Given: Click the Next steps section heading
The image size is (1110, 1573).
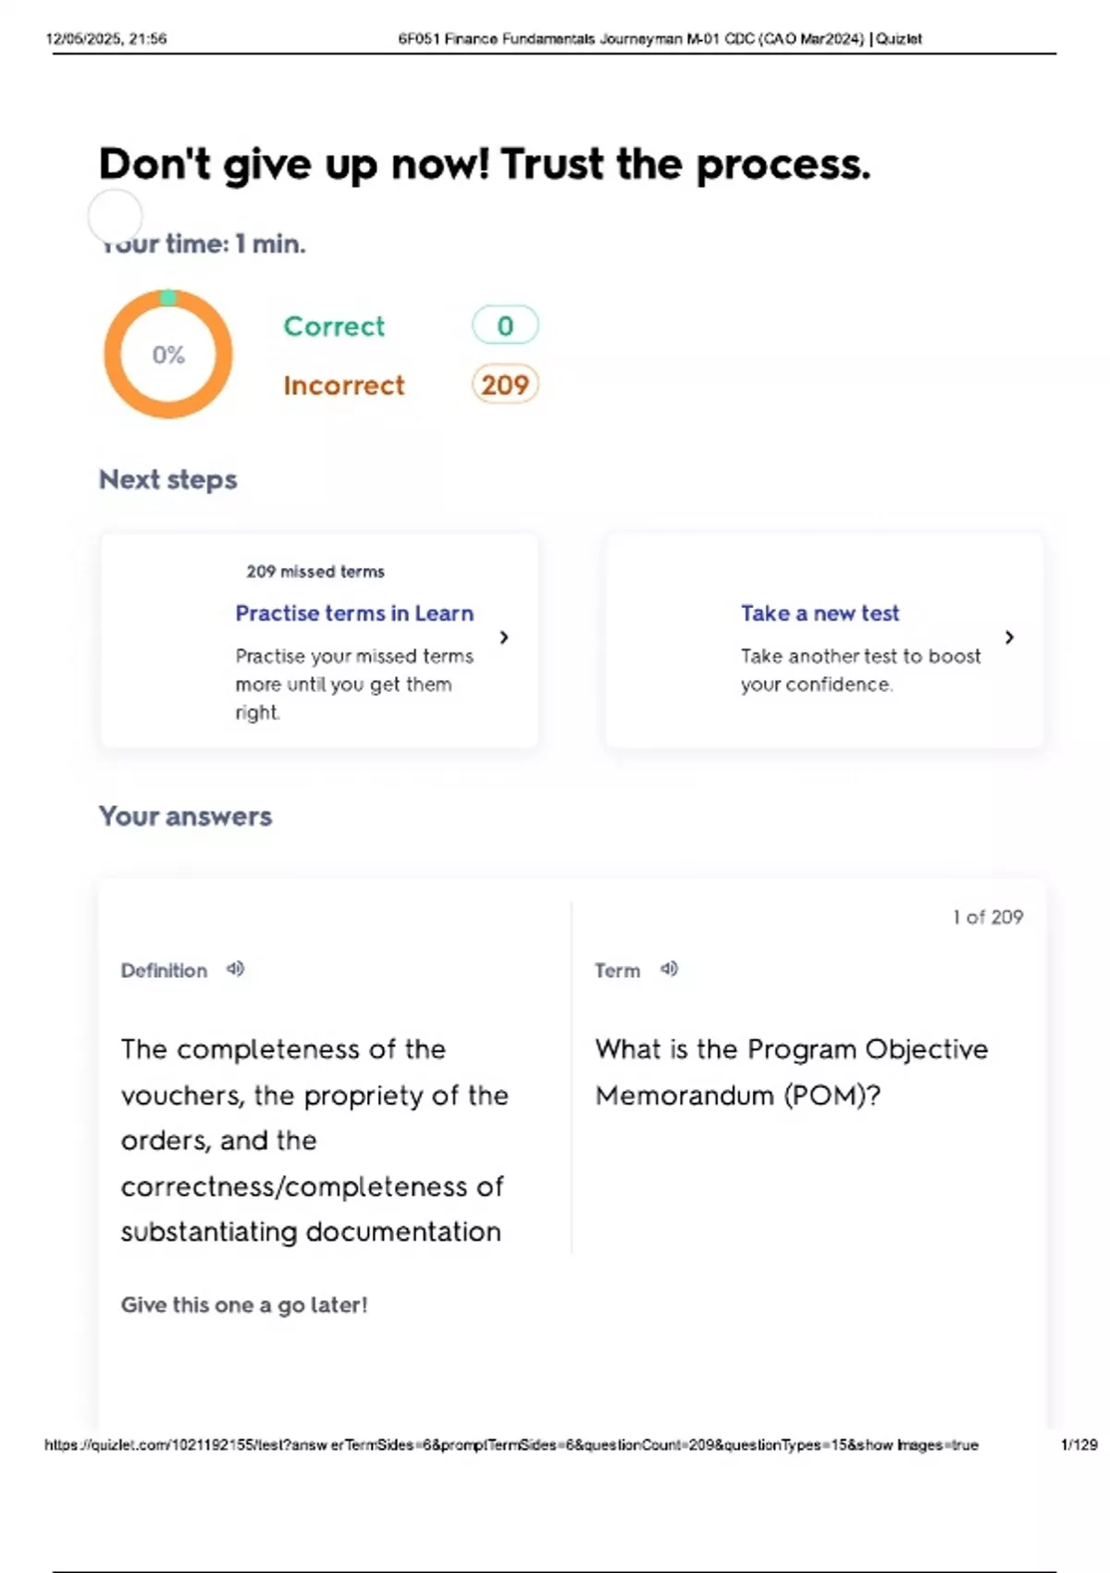Looking at the screenshot, I should [168, 479].
